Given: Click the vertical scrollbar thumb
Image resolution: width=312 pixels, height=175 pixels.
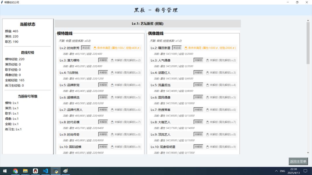Looking at the screenshot, I should pos(308,43).
